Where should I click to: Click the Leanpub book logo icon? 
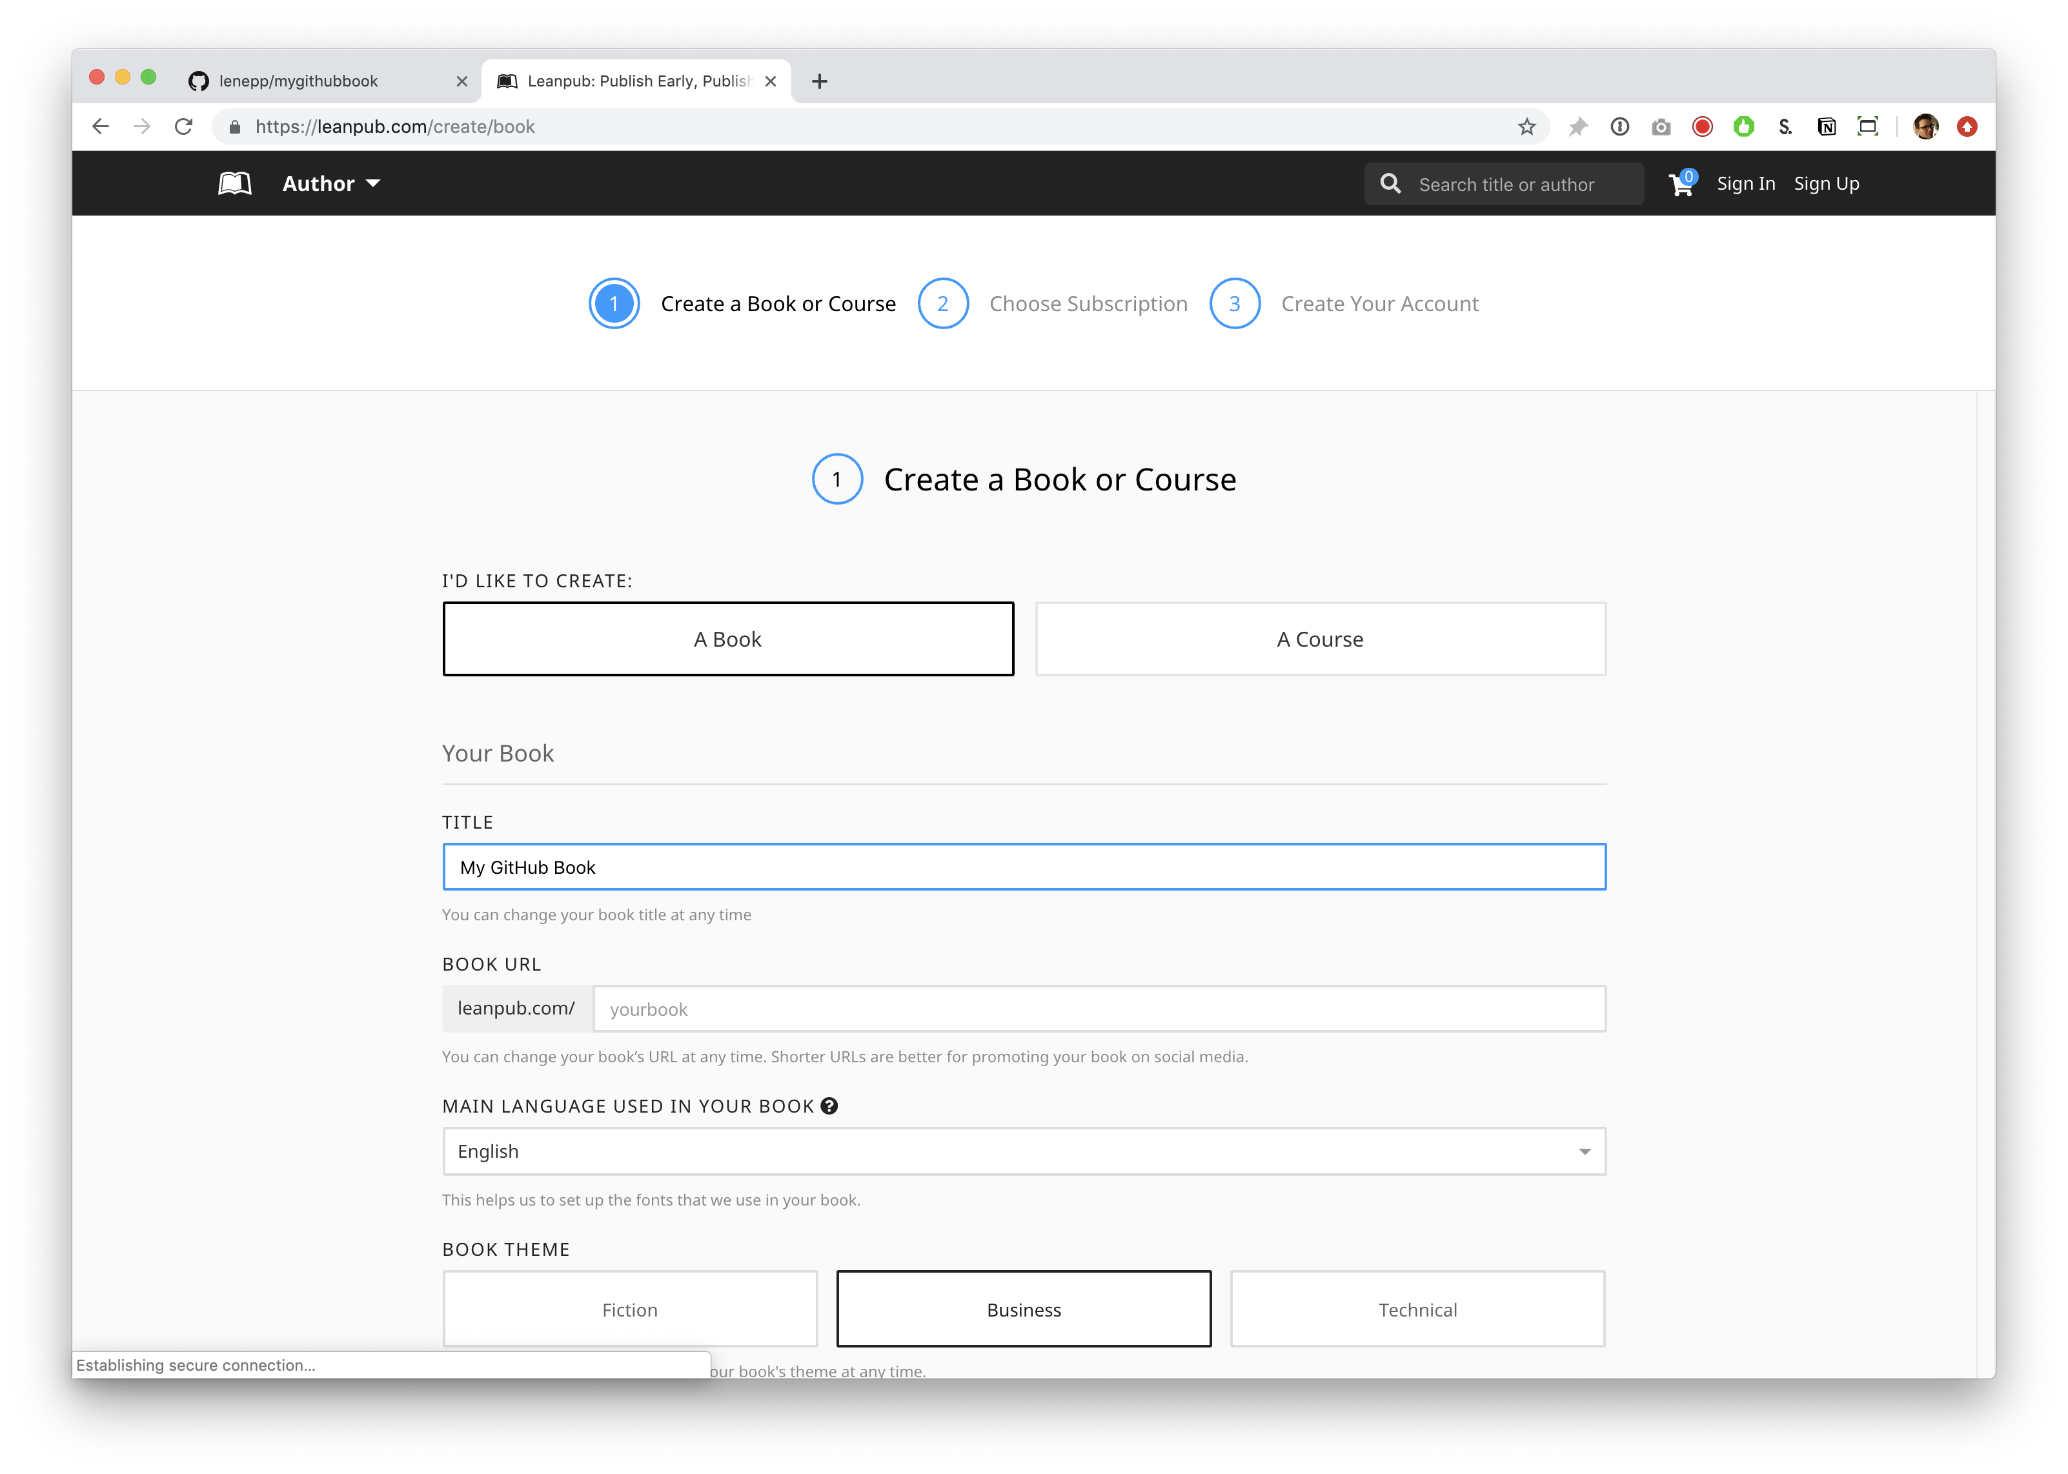point(234,183)
